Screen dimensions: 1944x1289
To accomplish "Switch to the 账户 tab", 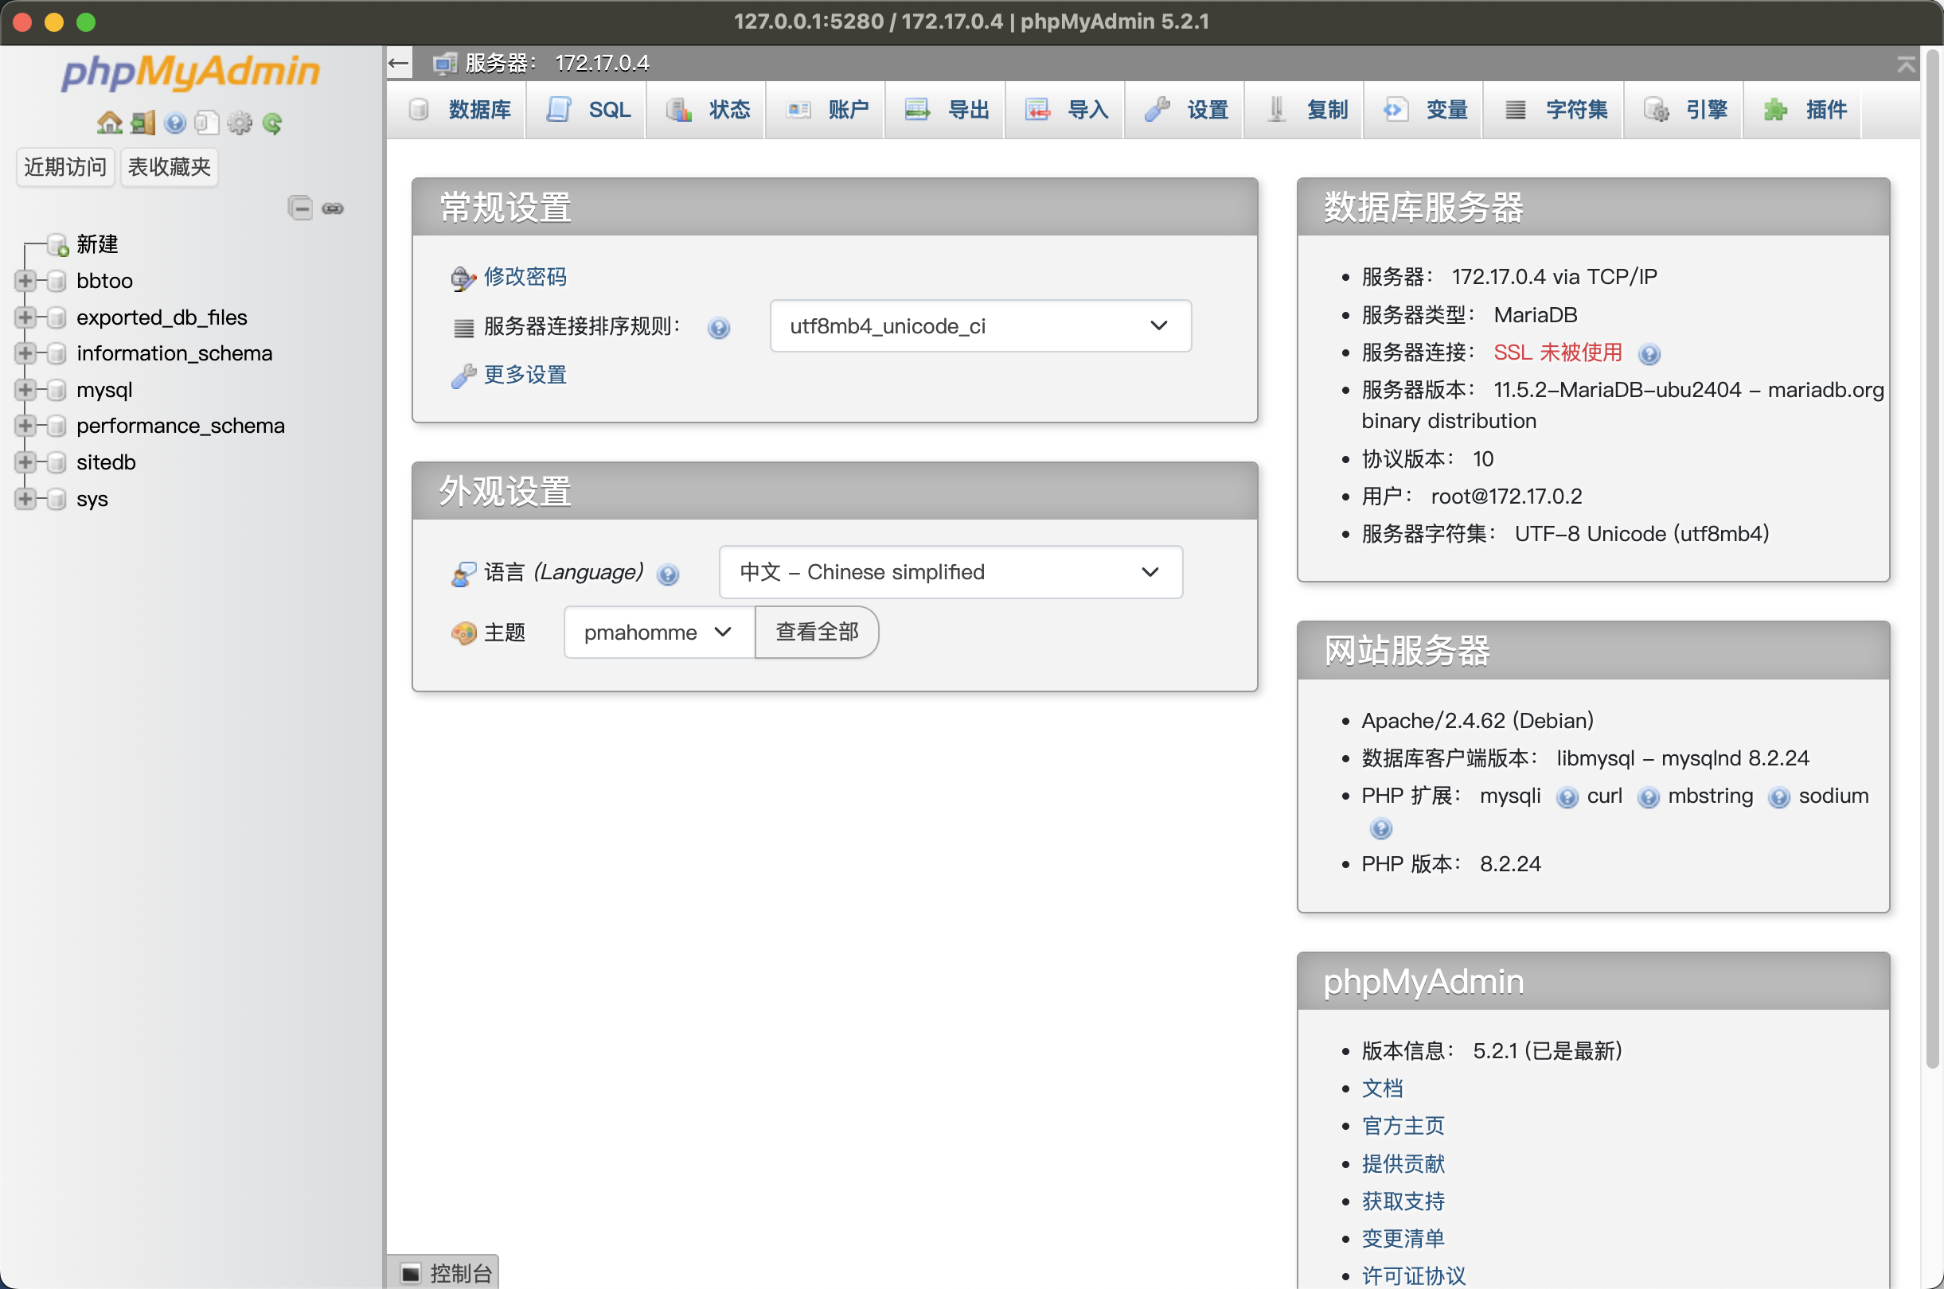I will [827, 109].
